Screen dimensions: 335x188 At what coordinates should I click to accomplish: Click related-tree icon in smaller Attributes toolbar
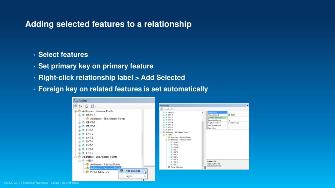click(168, 109)
